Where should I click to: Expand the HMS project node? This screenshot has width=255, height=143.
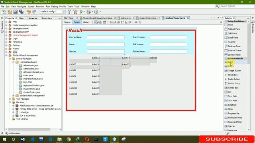(6, 22)
